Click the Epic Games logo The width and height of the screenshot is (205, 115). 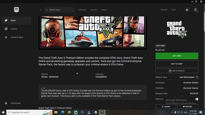coord(16,10)
